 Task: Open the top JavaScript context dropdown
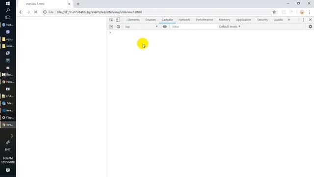coord(141,27)
